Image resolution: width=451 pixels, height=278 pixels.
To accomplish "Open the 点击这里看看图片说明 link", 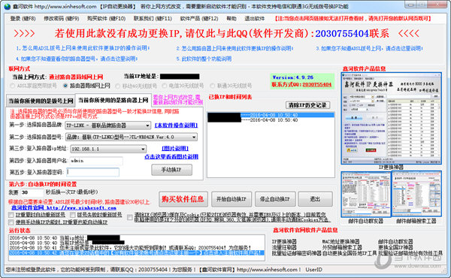I will tap(171, 157).
